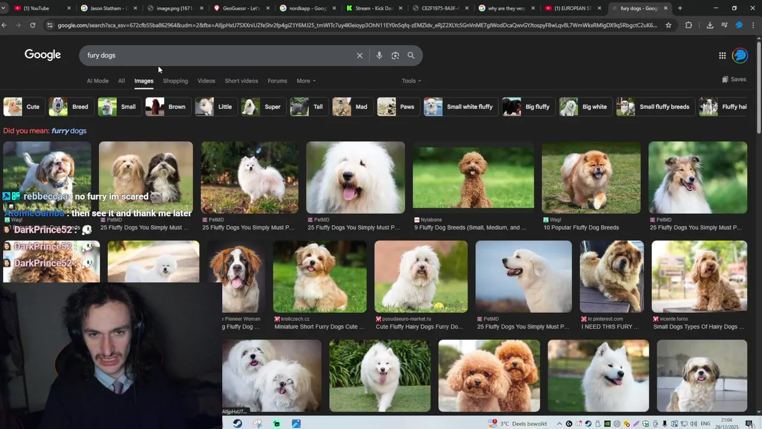
Task: Open the browser downloads icon
Action: pyautogui.click(x=710, y=25)
